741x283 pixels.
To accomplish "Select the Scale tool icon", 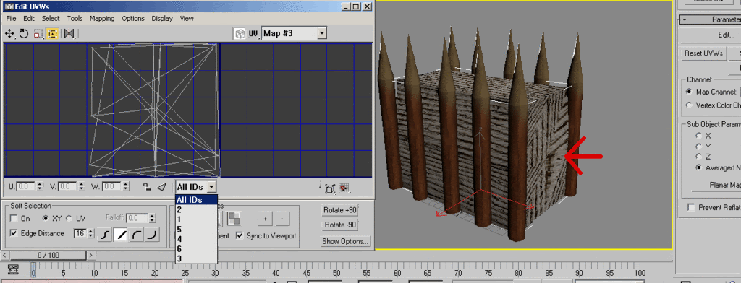I will tap(38, 33).
